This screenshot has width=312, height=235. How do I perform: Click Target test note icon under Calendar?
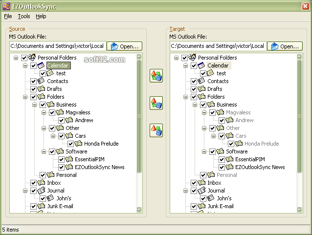[x=210, y=73]
